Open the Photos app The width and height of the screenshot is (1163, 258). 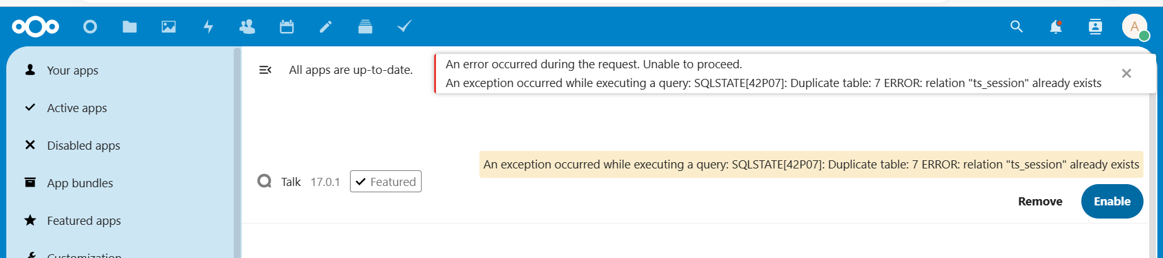[168, 26]
